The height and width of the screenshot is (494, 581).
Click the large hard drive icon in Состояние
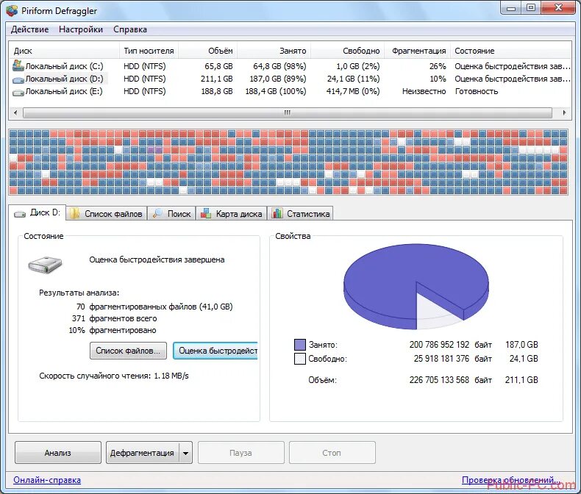[45, 264]
